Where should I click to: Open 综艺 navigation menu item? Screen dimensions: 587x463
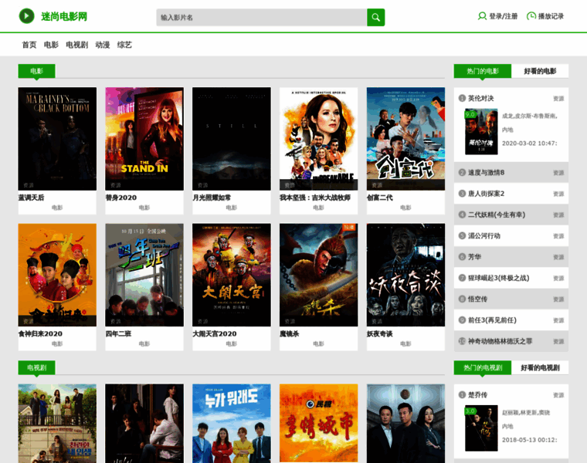pyautogui.click(x=124, y=45)
